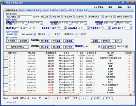Open the 帮助 menu item
136x106 pixels.
[x=110, y=7]
